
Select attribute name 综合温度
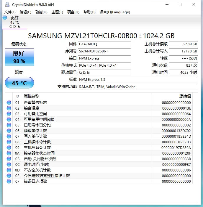pos(32,108)
